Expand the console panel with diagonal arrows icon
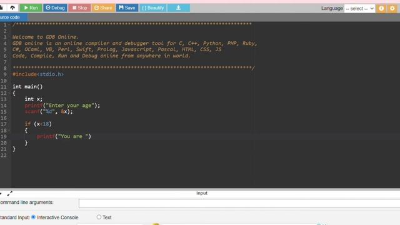This screenshot has width=400, height=225. [10, 194]
